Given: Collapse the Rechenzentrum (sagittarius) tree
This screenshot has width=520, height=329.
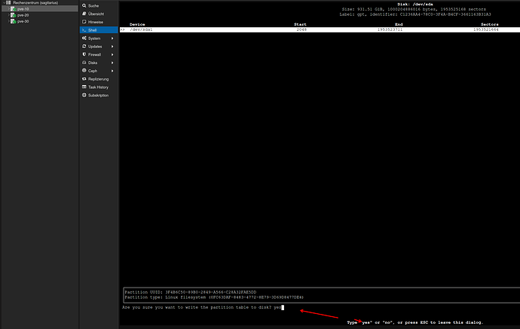Looking at the screenshot, I should [4, 3].
